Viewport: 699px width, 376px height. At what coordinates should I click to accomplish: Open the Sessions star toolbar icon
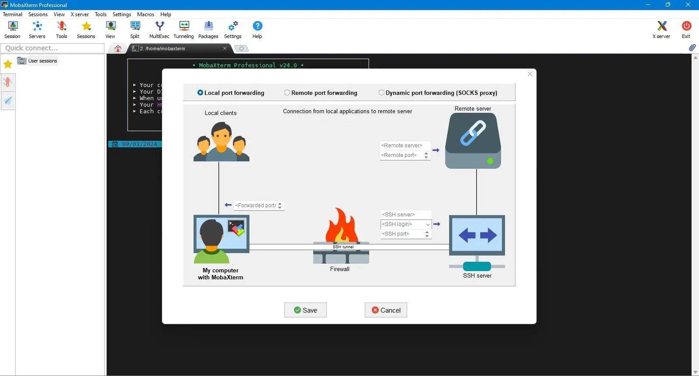[x=86, y=30]
